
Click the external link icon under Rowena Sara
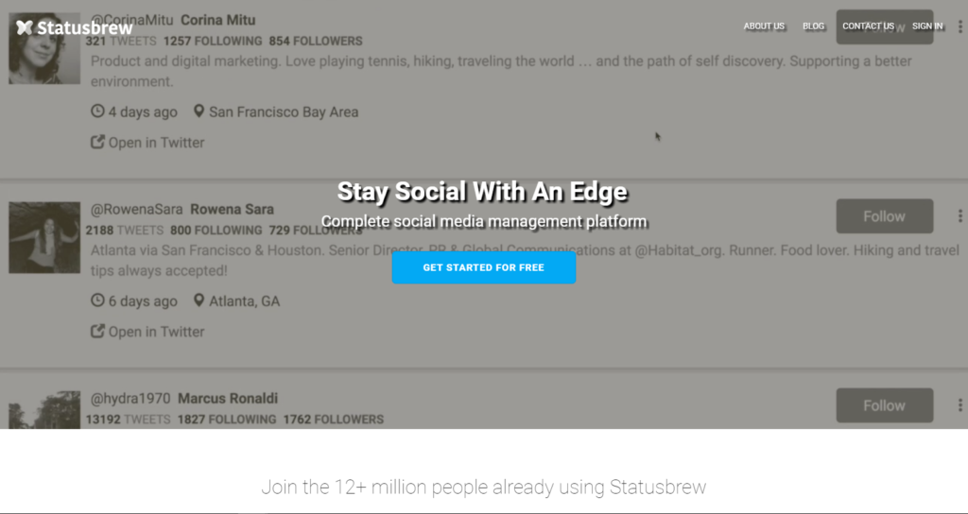(x=97, y=332)
